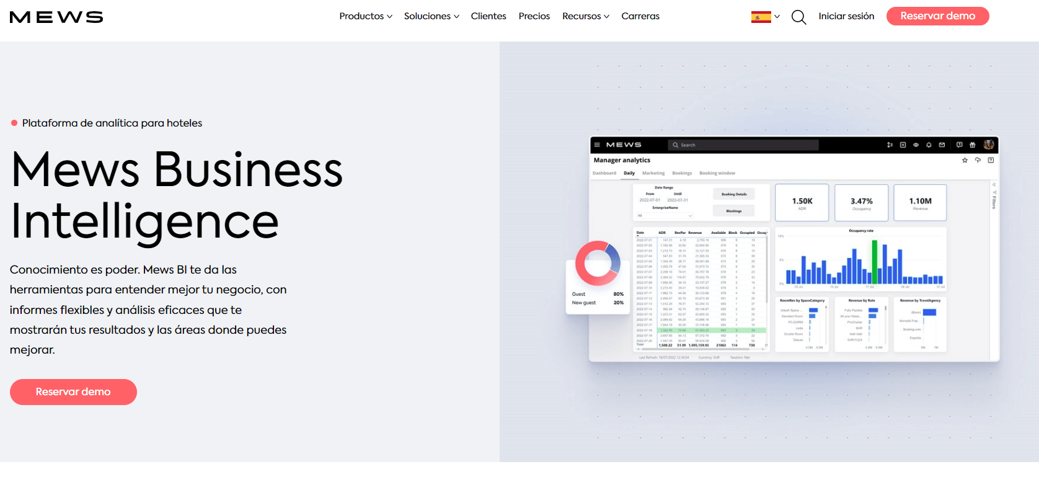Click the eye icon in the dashboard bar

coord(916,145)
